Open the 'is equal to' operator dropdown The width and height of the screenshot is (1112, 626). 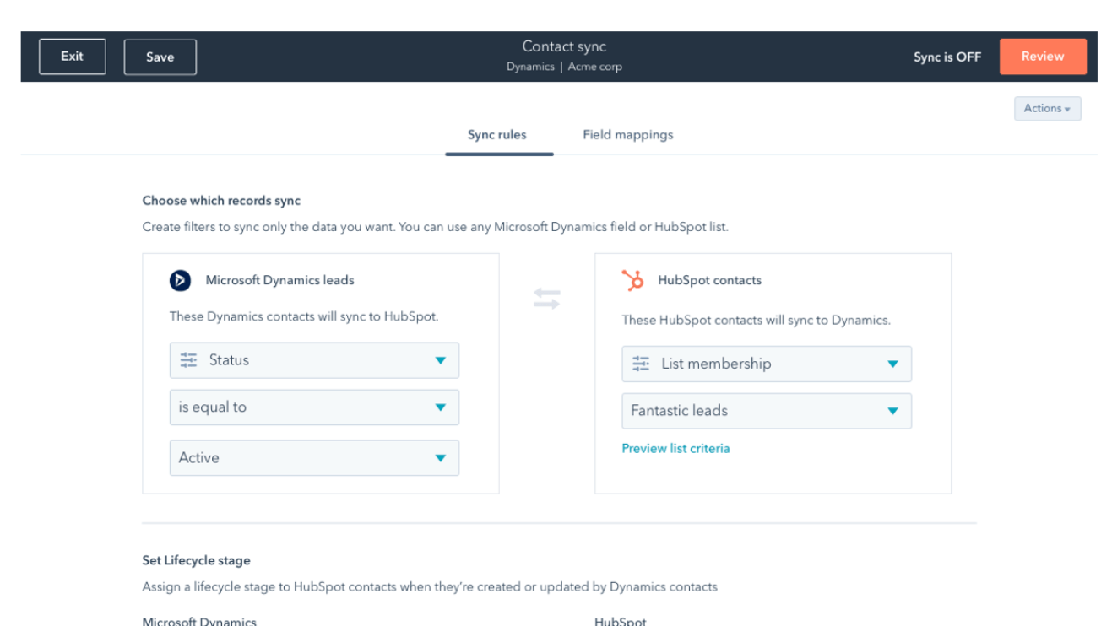(x=440, y=407)
